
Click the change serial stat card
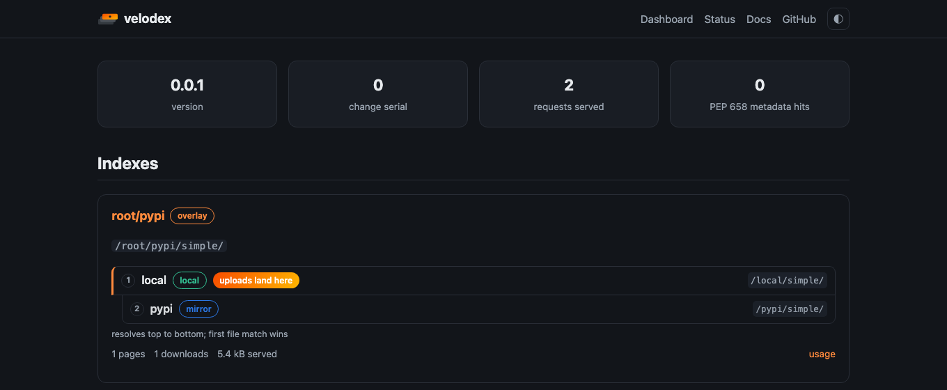(x=378, y=94)
